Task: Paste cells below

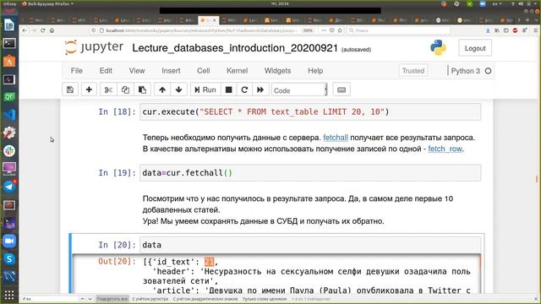Action: (x=142, y=90)
